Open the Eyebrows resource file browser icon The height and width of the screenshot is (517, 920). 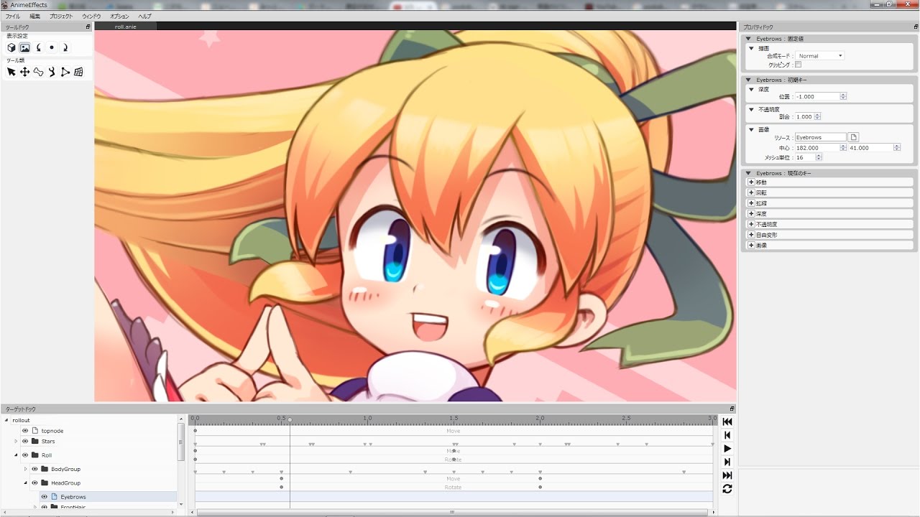point(853,137)
